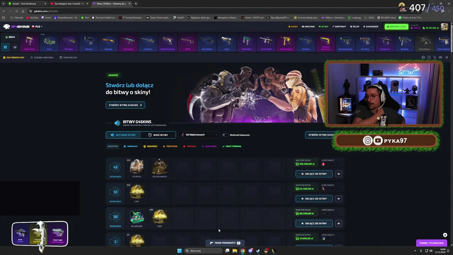
Task: Open the EVENT menu item
Action: pyautogui.click(x=293, y=27)
